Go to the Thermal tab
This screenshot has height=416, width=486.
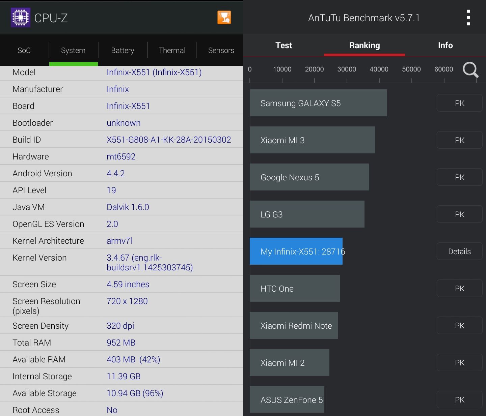tap(172, 50)
